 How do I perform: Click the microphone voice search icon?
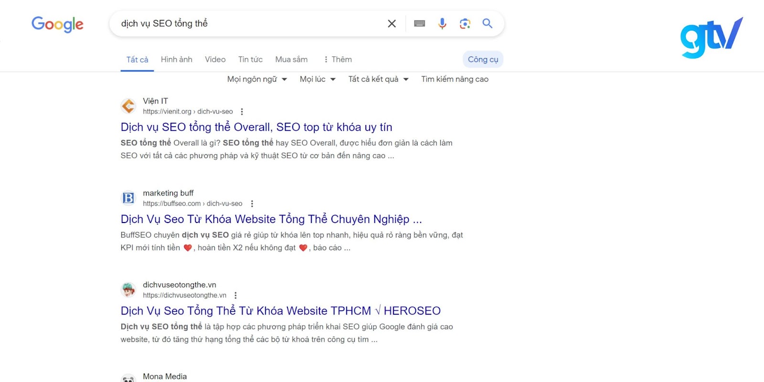tap(442, 23)
